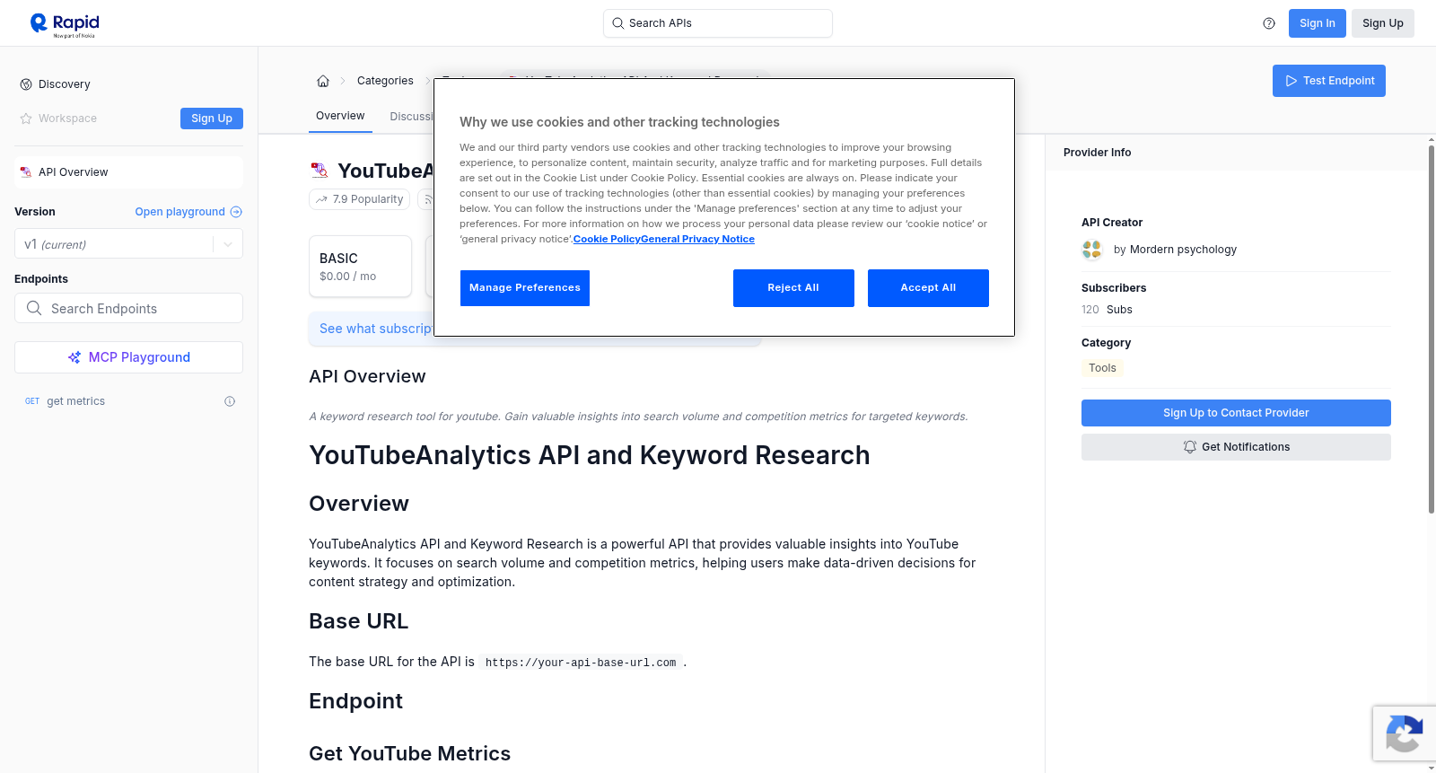Focus the Search Endpoints field
This screenshot has width=1436, height=773.
(x=128, y=308)
